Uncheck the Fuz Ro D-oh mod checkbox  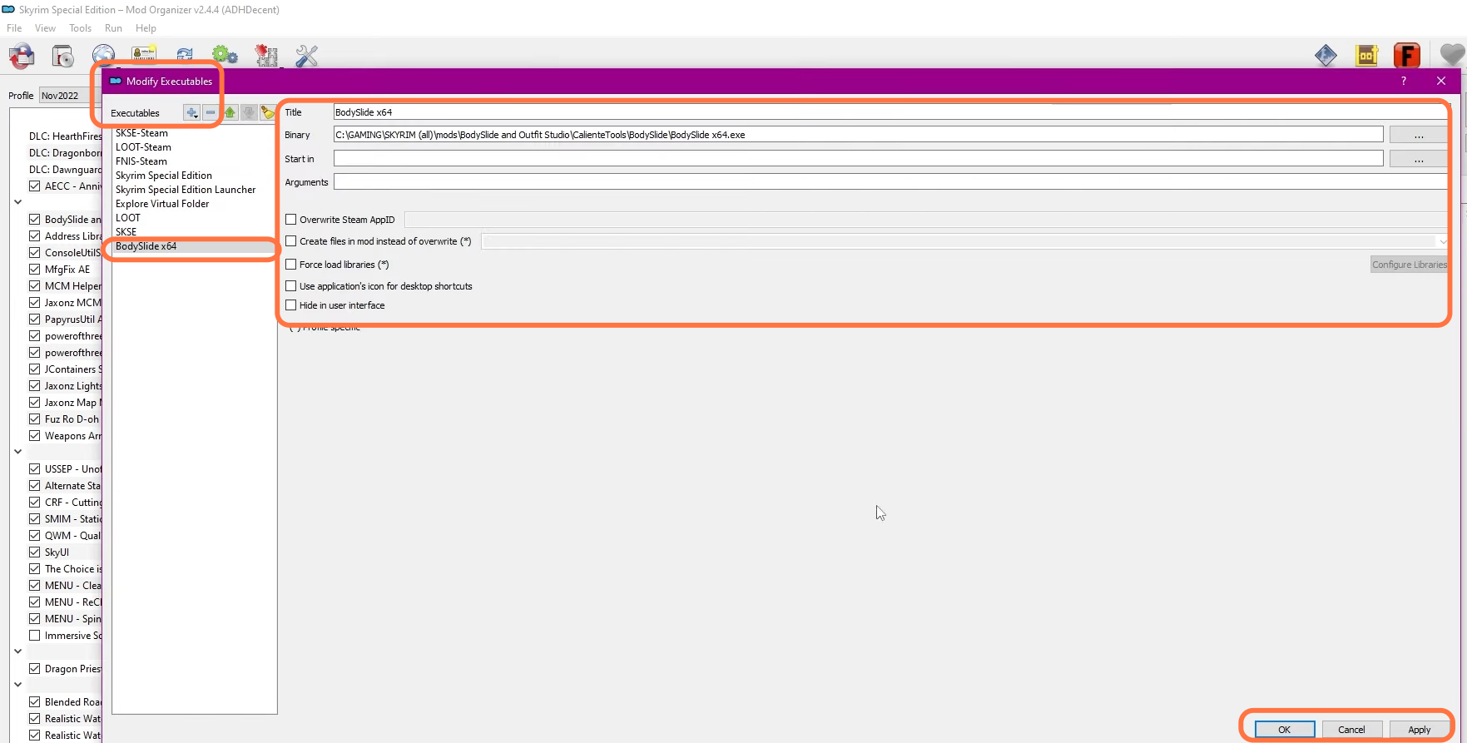pos(35,419)
